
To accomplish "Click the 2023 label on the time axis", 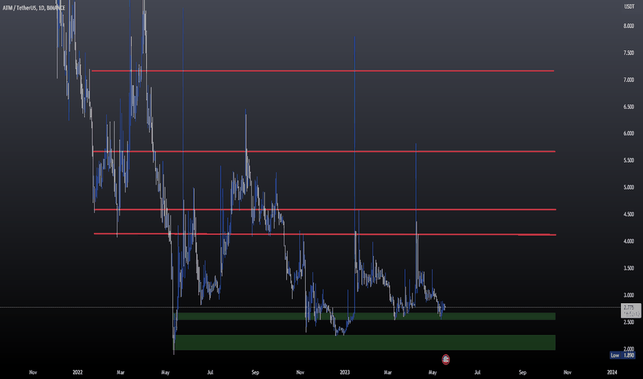I will (x=345, y=372).
